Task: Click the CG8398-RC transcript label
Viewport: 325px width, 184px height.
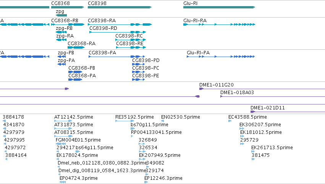Action: (129, 36)
